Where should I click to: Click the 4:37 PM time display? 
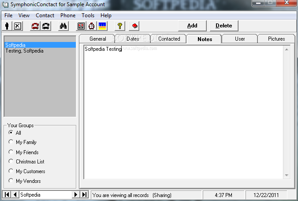[x=223, y=195]
